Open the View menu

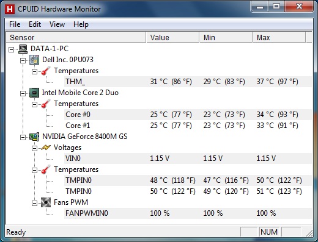point(57,24)
